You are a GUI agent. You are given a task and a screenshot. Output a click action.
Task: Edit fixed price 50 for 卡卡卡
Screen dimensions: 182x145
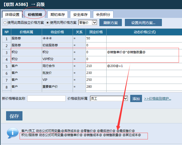click(96, 39)
